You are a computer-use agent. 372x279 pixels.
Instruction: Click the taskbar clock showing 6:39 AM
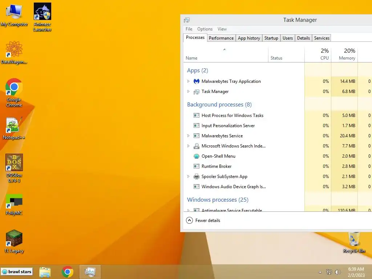356,272
